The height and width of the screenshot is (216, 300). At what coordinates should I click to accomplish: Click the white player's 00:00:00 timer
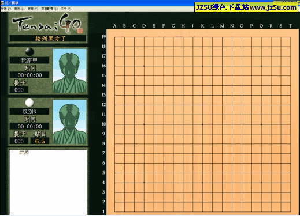coord(29,126)
